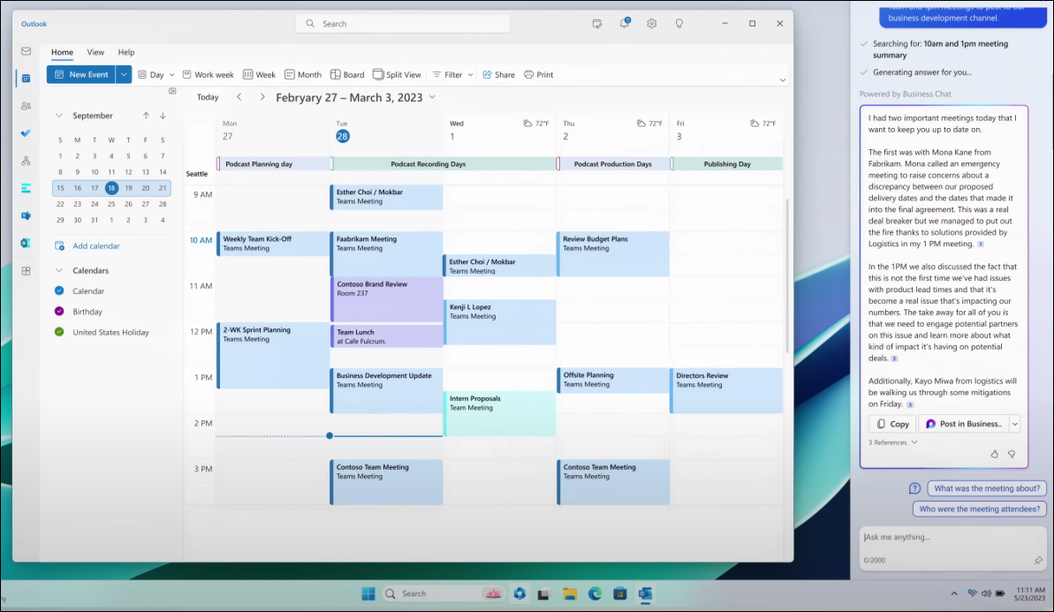Open the Business Development Update event

[386, 390]
